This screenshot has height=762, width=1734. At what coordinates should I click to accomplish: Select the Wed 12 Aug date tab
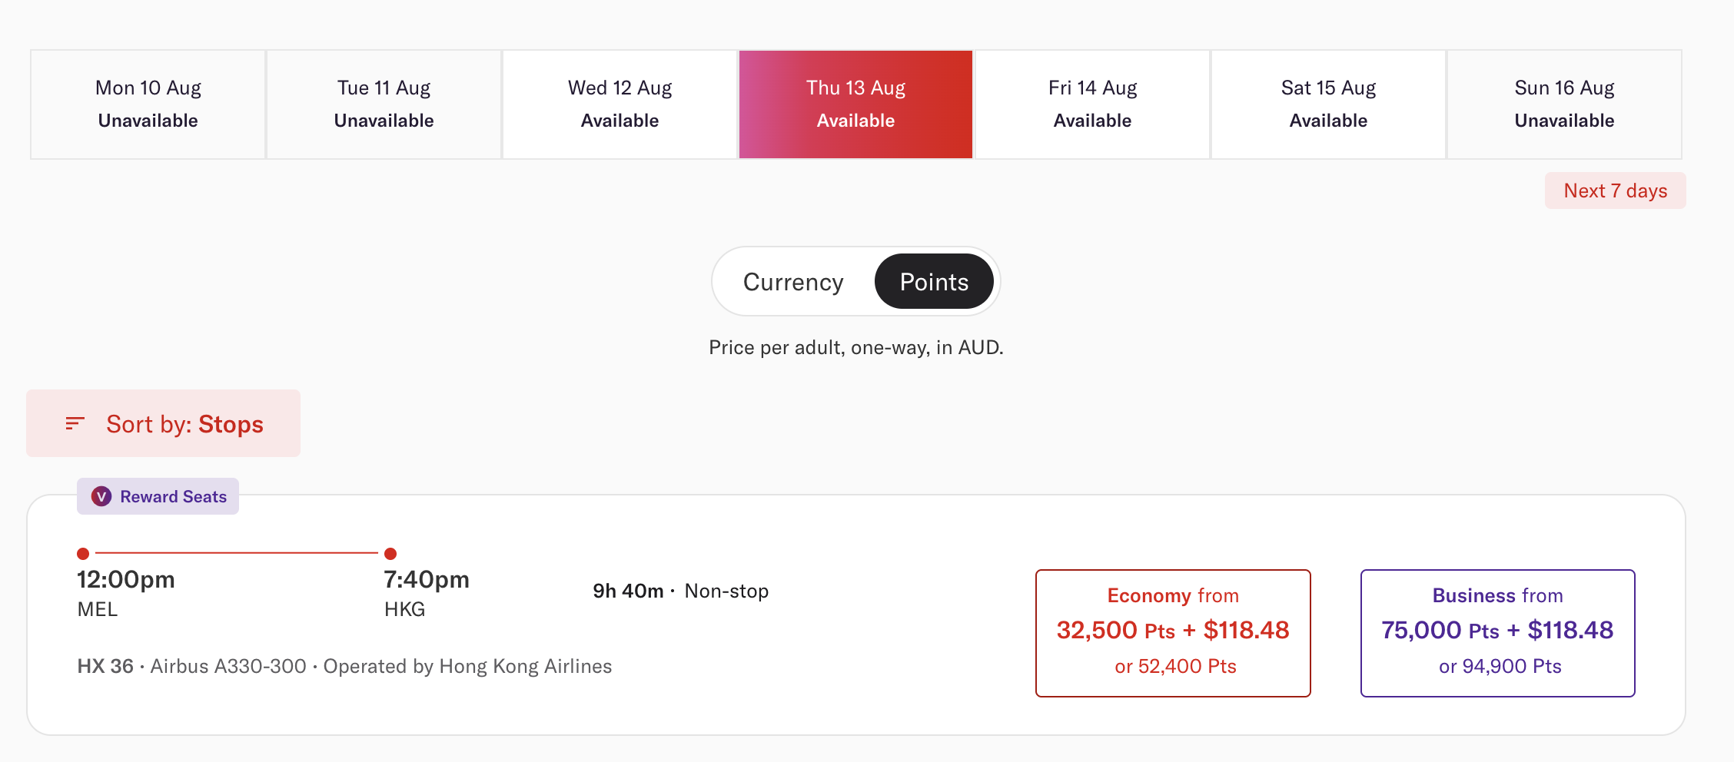620,104
